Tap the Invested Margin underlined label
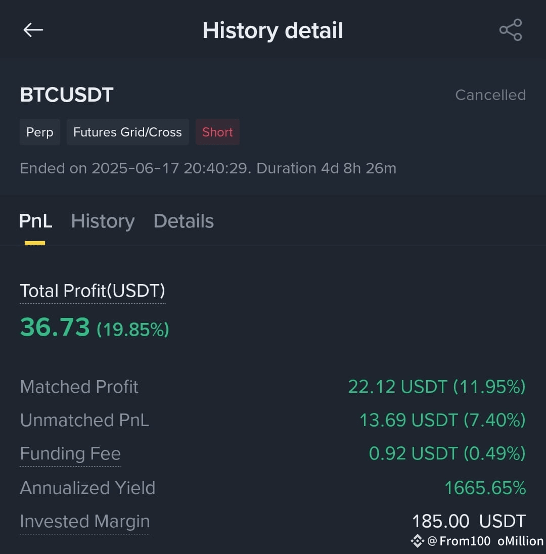Viewport: 546px width, 554px height. pos(85,521)
